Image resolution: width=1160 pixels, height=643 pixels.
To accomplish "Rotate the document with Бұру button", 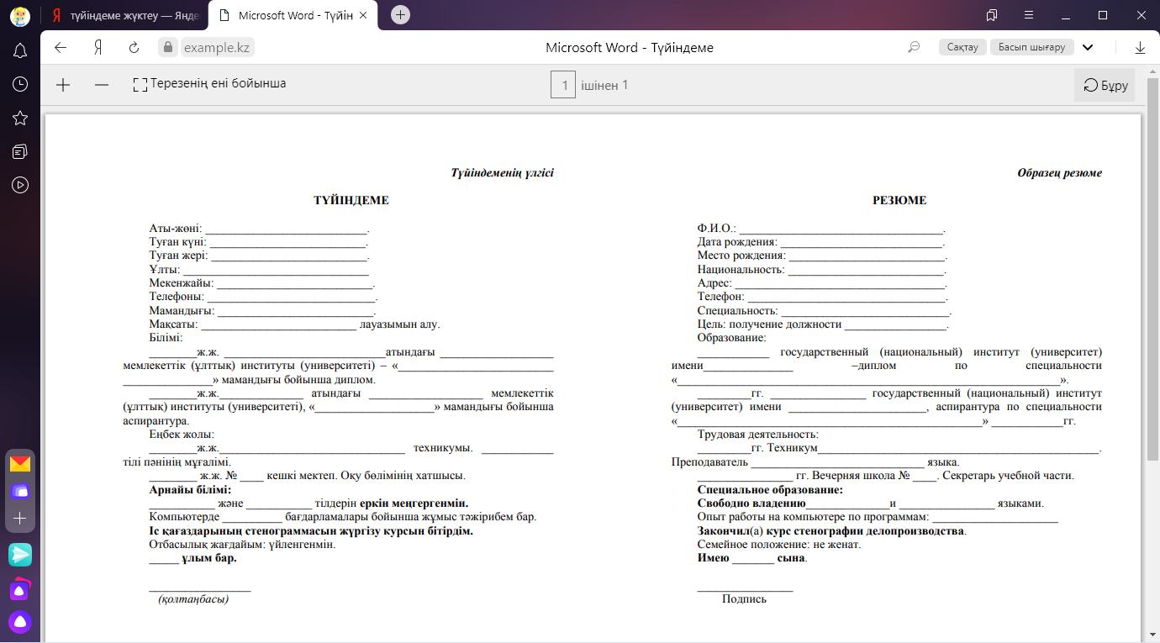I will 1105,85.
